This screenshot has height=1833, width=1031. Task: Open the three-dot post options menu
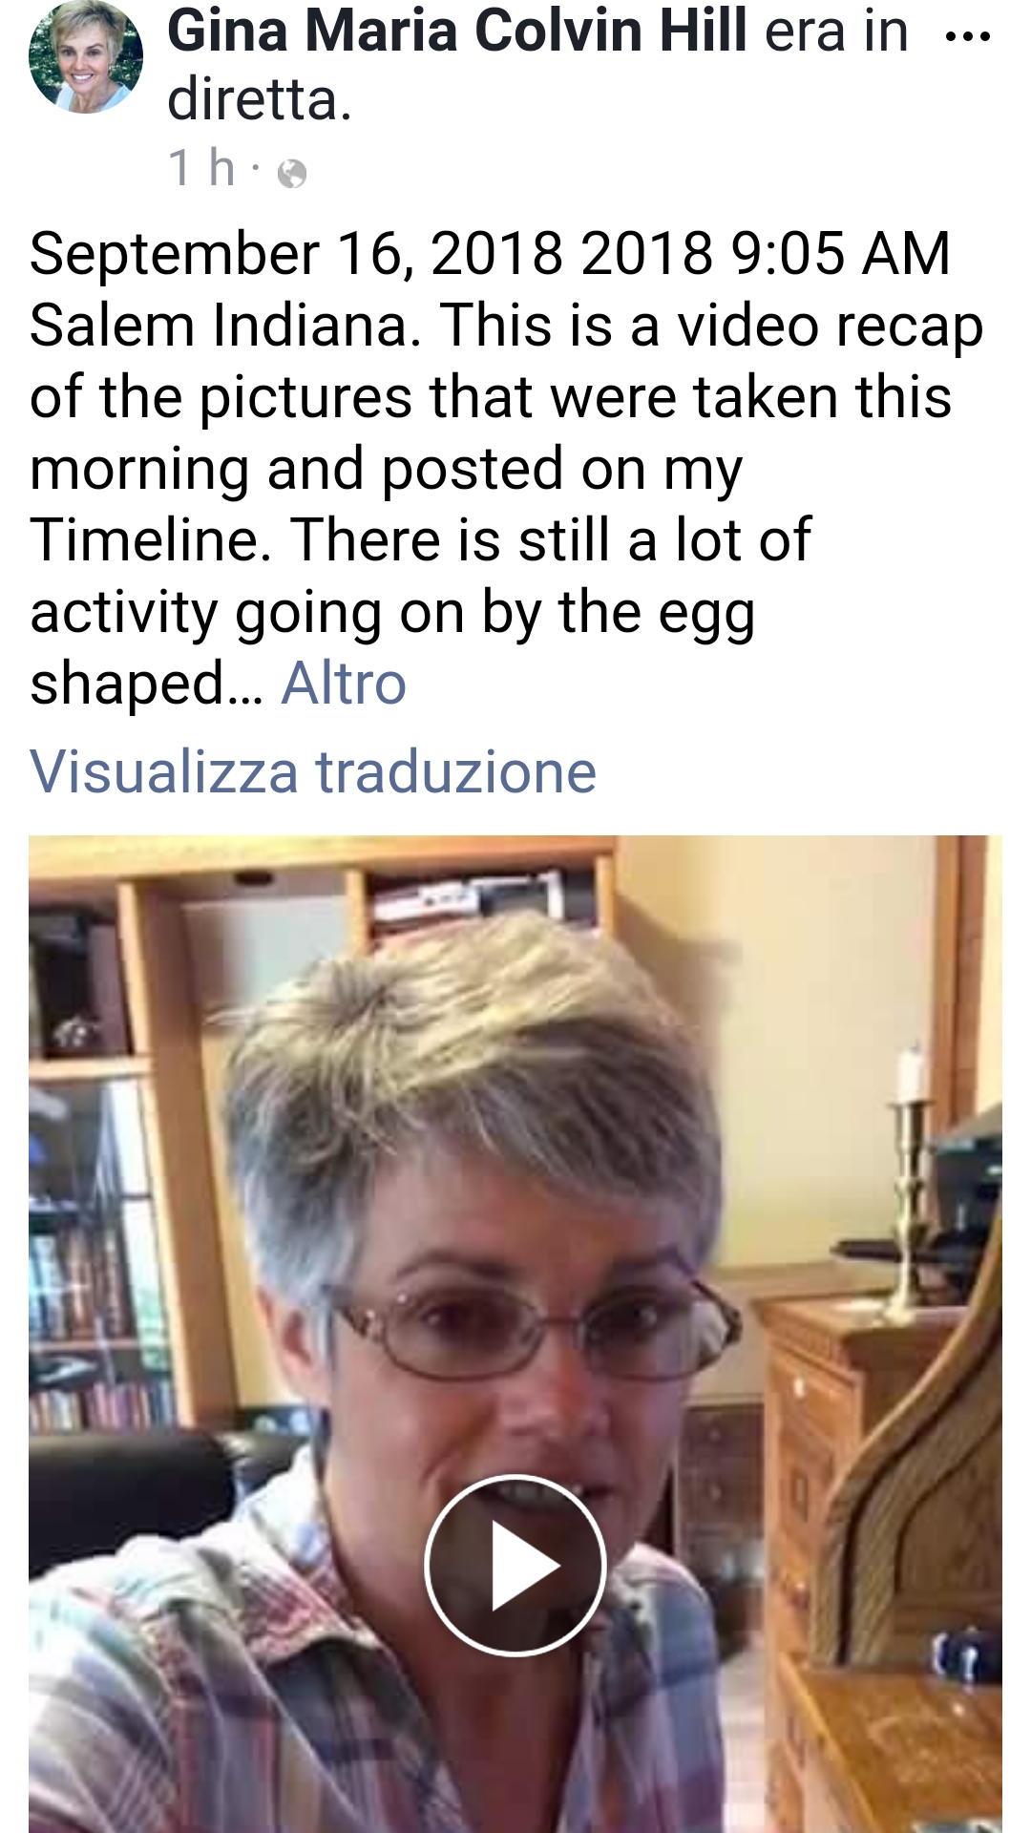(x=967, y=38)
